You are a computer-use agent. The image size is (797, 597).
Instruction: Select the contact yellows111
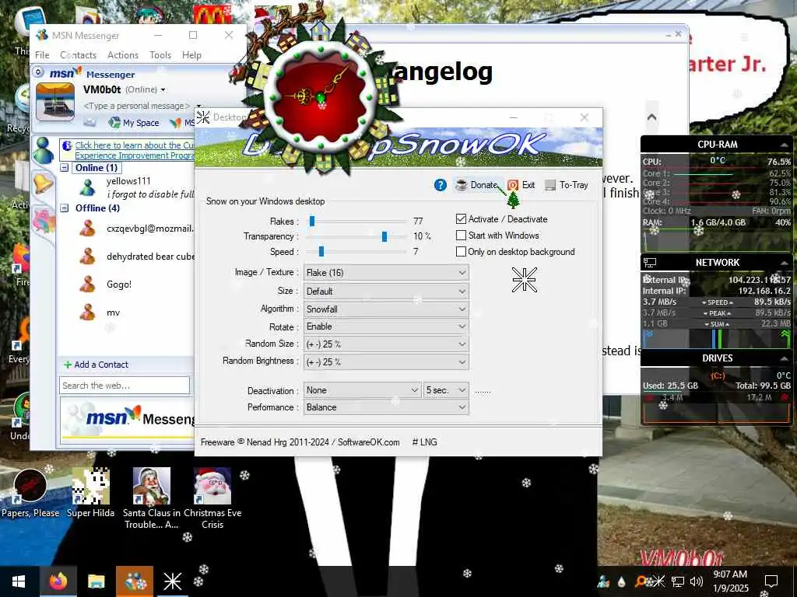tap(128, 181)
